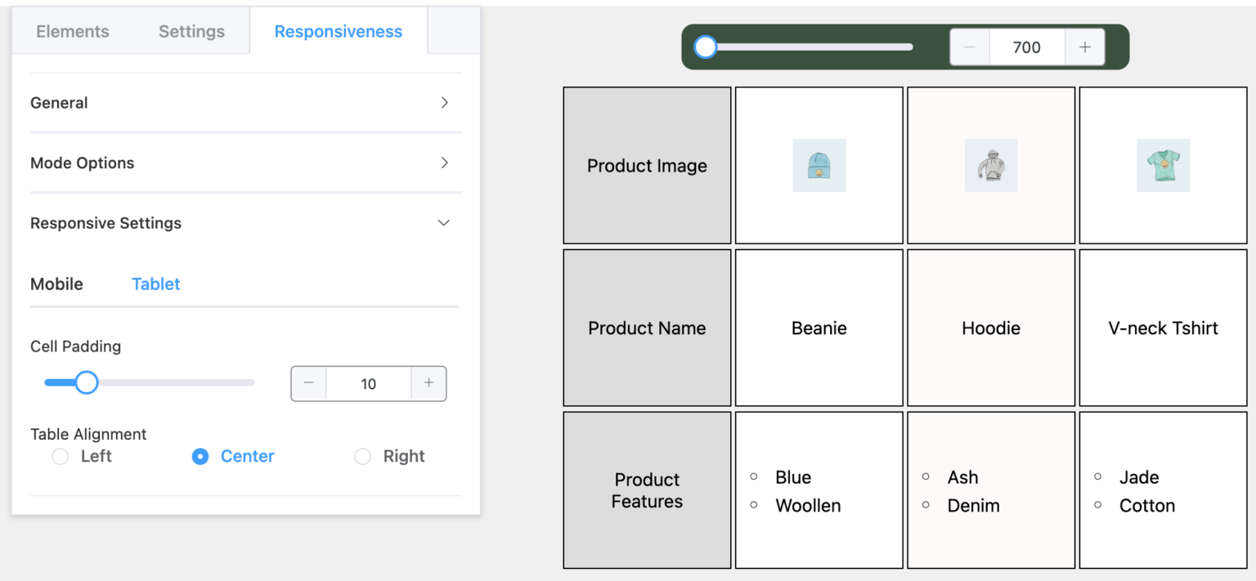Click the Product Name header cell
The width and height of the screenshot is (1256, 581).
click(647, 328)
